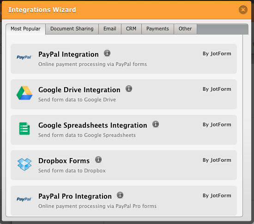Show info for PayPal Integration
Viewport: 254px width, 224px height.
coord(107,53)
